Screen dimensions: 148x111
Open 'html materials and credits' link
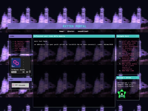21,49
